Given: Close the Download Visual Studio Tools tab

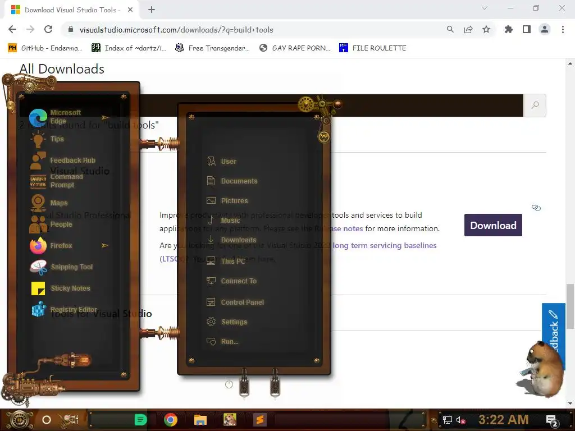Looking at the screenshot, I should pyautogui.click(x=130, y=10).
